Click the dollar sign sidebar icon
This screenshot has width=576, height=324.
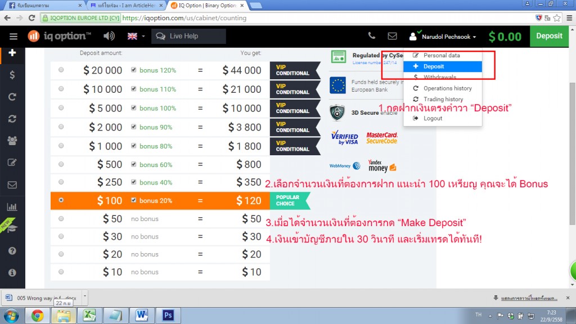pyautogui.click(x=12, y=75)
